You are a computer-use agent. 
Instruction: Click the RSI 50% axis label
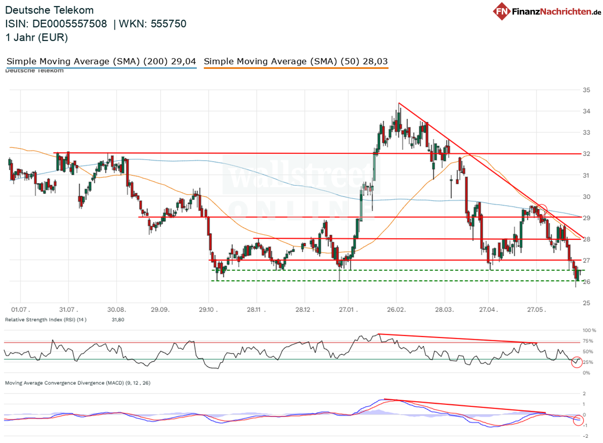point(588,352)
